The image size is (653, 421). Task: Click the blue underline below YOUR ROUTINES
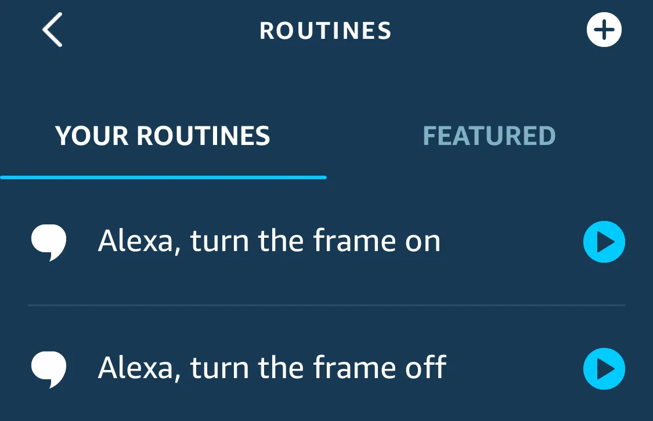pos(163,177)
